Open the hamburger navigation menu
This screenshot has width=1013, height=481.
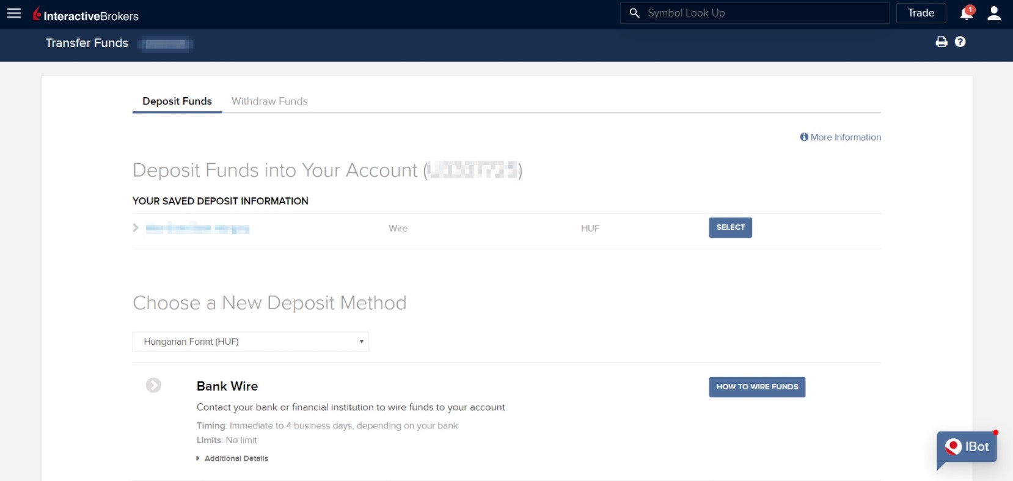click(13, 13)
